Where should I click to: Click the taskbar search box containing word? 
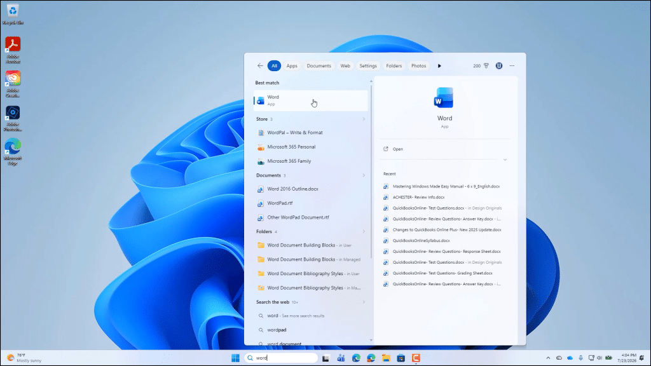tap(280, 358)
